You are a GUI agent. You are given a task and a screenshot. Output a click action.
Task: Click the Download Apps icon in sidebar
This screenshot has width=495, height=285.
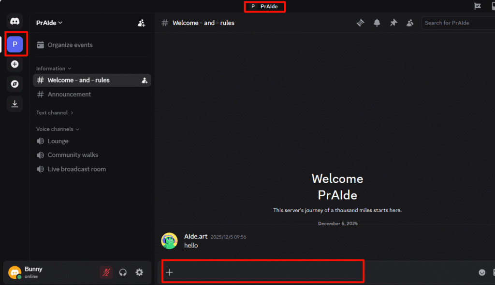pos(15,104)
